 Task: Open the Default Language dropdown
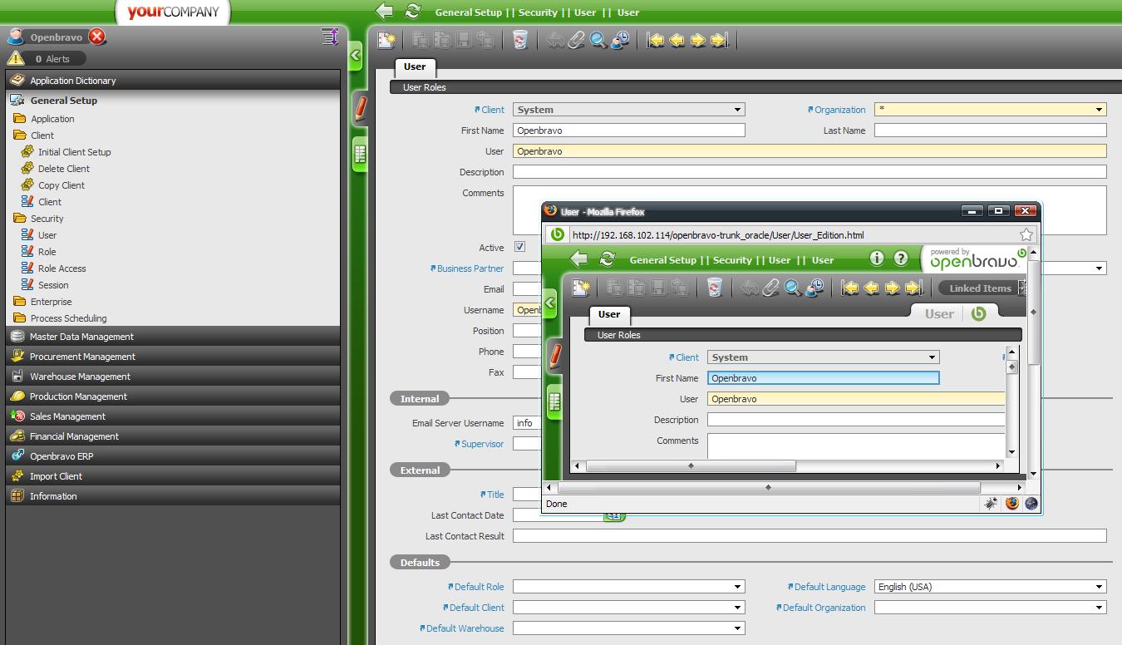pos(1099,587)
